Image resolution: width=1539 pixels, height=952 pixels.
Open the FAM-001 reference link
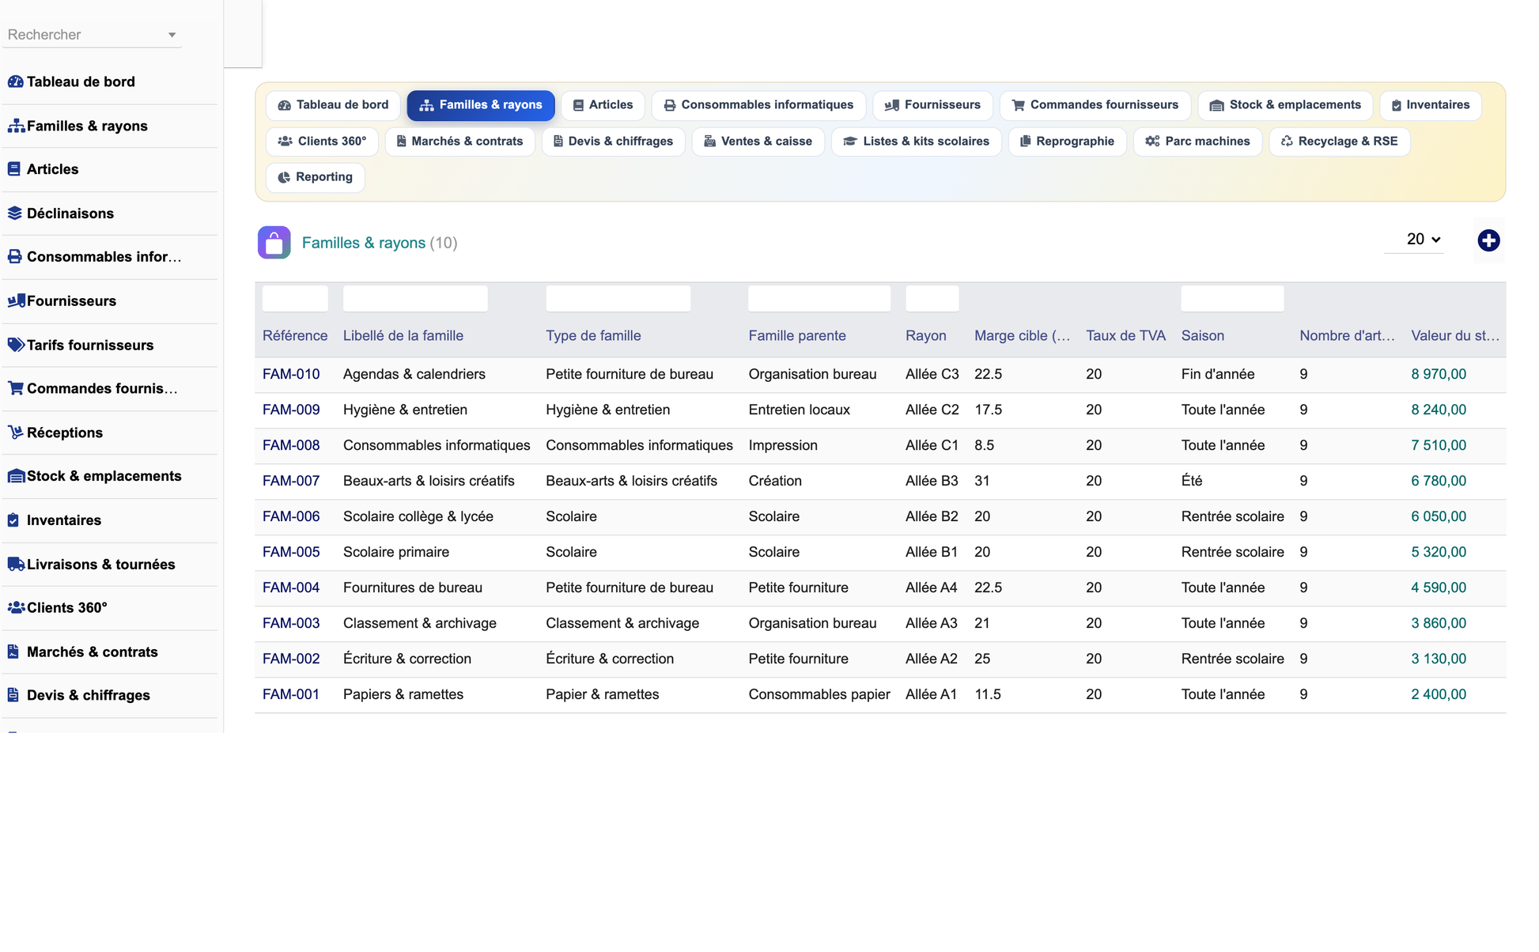click(x=291, y=694)
